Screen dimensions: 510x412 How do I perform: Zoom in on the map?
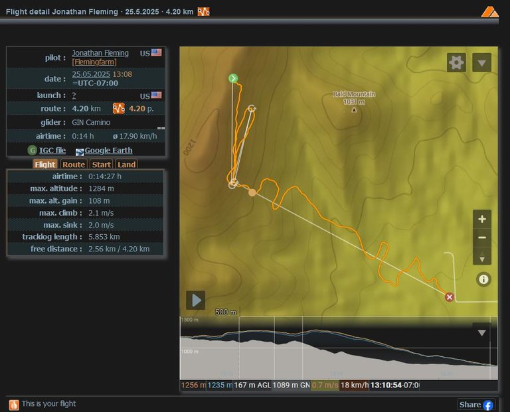(x=482, y=219)
